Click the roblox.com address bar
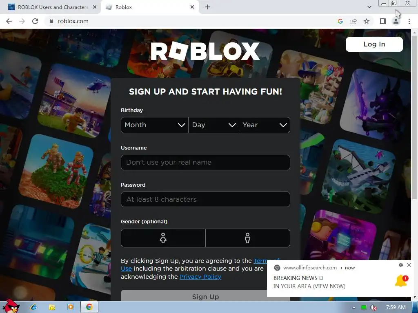The image size is (418, 313). click(x=192, y=21)
